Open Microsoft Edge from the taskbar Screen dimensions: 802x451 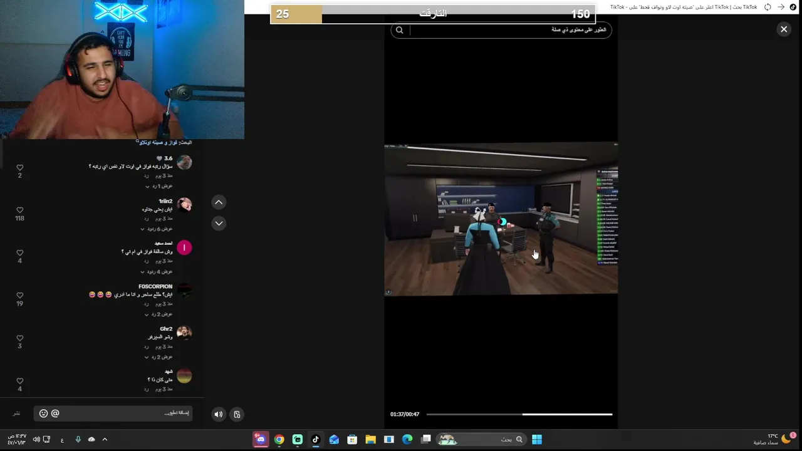pos(407,440)
